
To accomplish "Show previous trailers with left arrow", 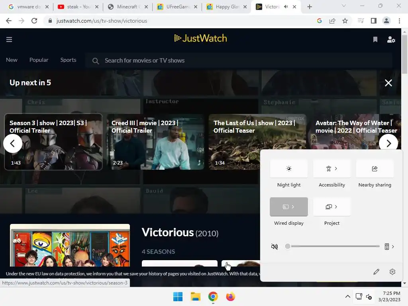I will pyautogui.click(x=12, y=143).
